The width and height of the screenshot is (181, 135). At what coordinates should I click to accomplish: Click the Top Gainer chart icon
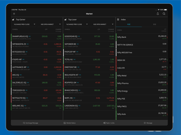click(x=13, y=19)
